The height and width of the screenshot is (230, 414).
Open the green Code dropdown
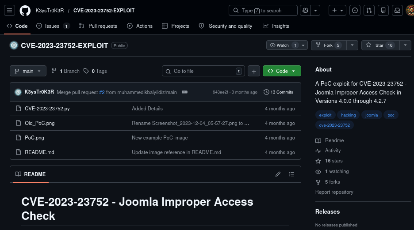pyautogui.click(x=282, y=71)
